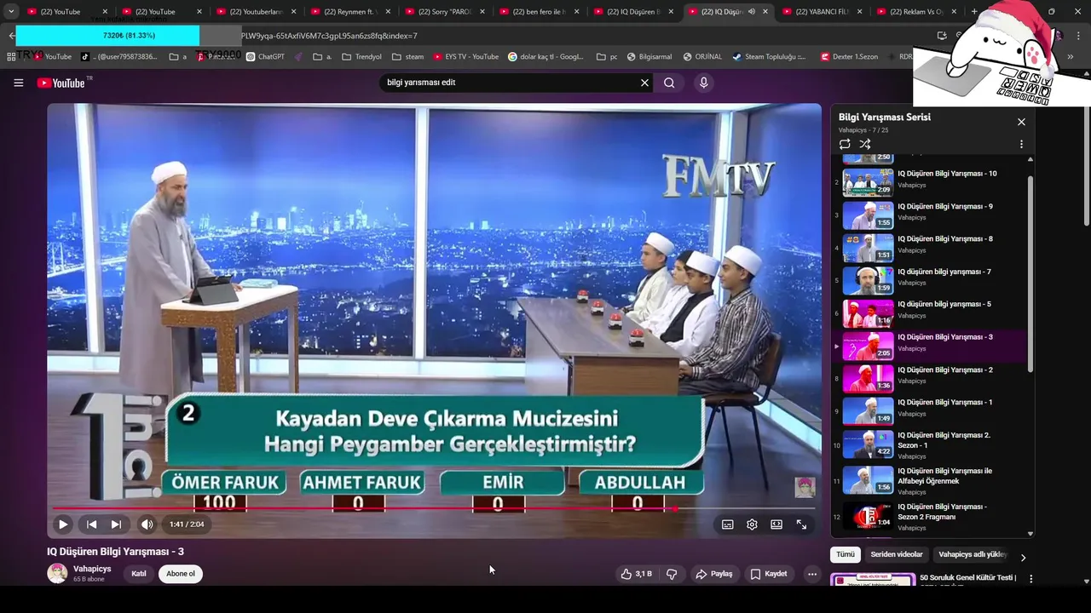The image size is (1091, 613).
Task: Open thumbnail of IQ düşüren bilgi yarışması - 5
Action: [868, 313]
